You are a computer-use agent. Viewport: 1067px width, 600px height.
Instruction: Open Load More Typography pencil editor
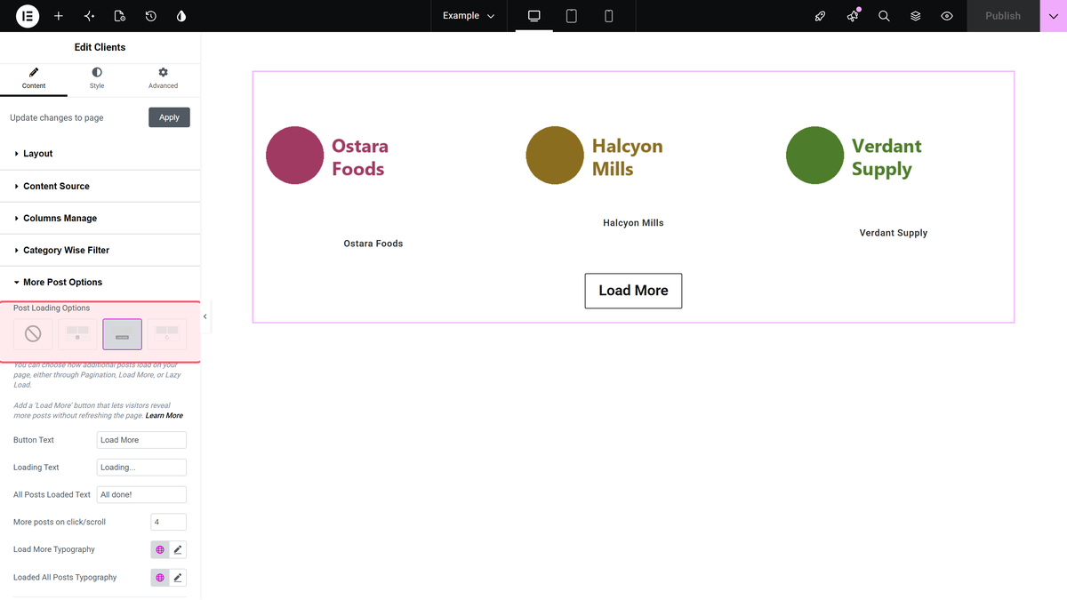pyautogui.click(x=178, y=549)
